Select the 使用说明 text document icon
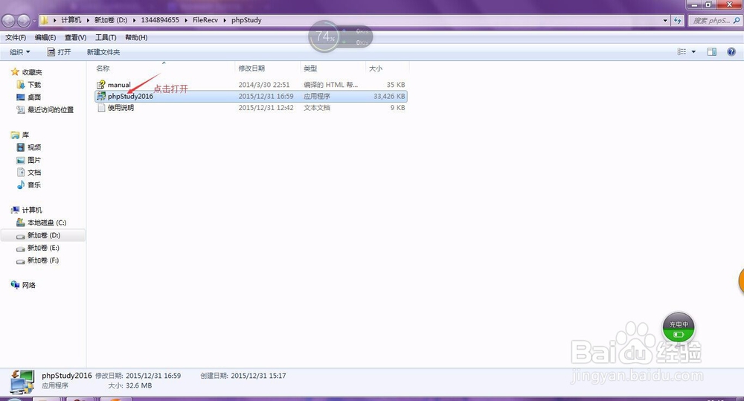 pos(100,108)
